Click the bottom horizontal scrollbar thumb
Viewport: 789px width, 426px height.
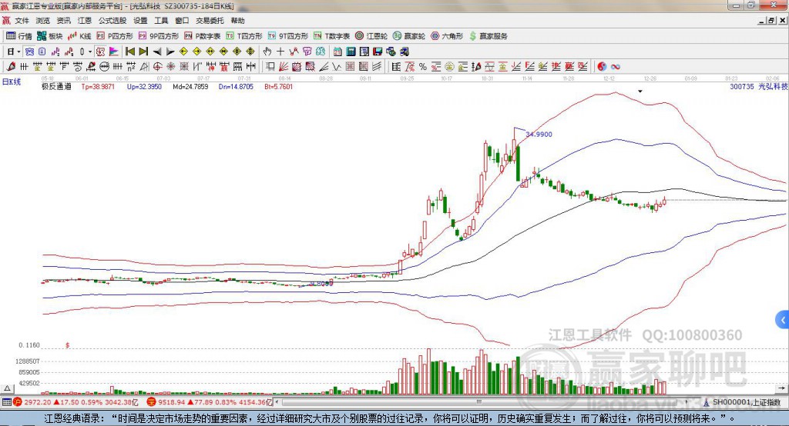coord(479,402)
